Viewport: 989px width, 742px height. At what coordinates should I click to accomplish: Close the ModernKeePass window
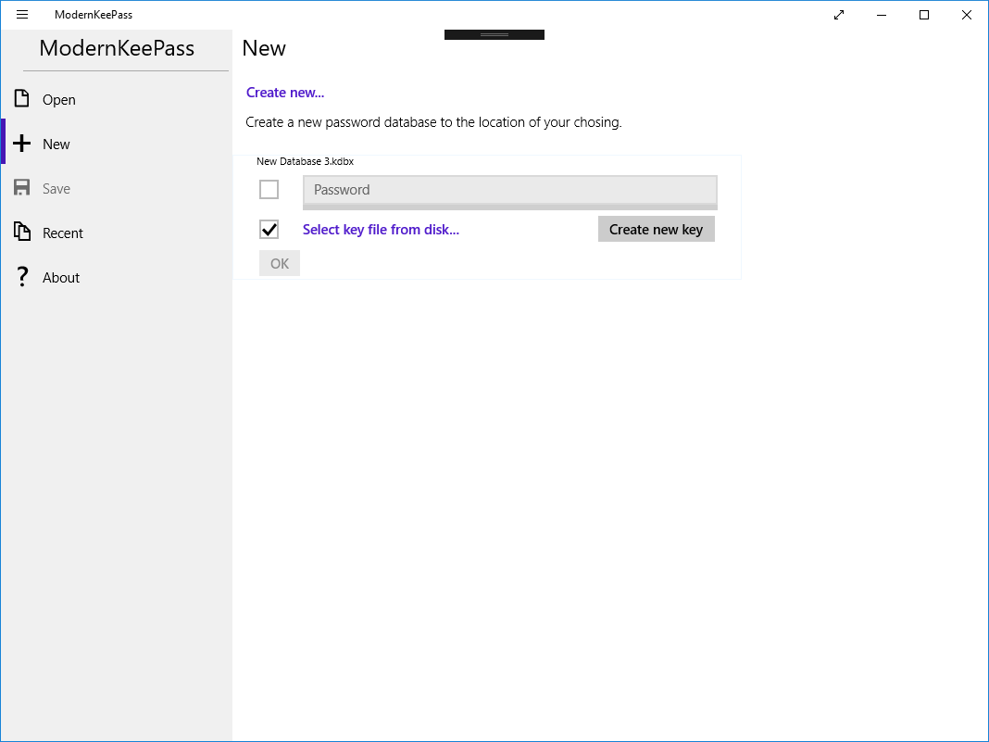coord(967,15)
